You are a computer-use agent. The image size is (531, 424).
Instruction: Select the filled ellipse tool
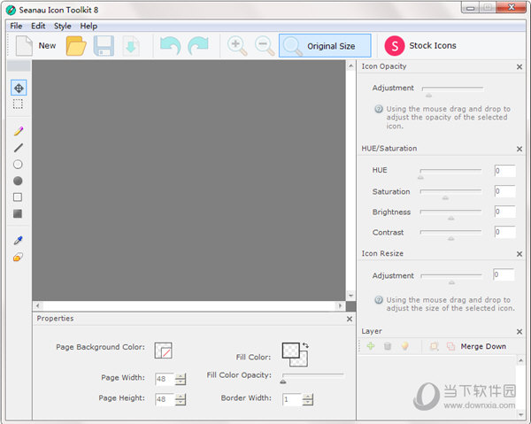[18, 181]
